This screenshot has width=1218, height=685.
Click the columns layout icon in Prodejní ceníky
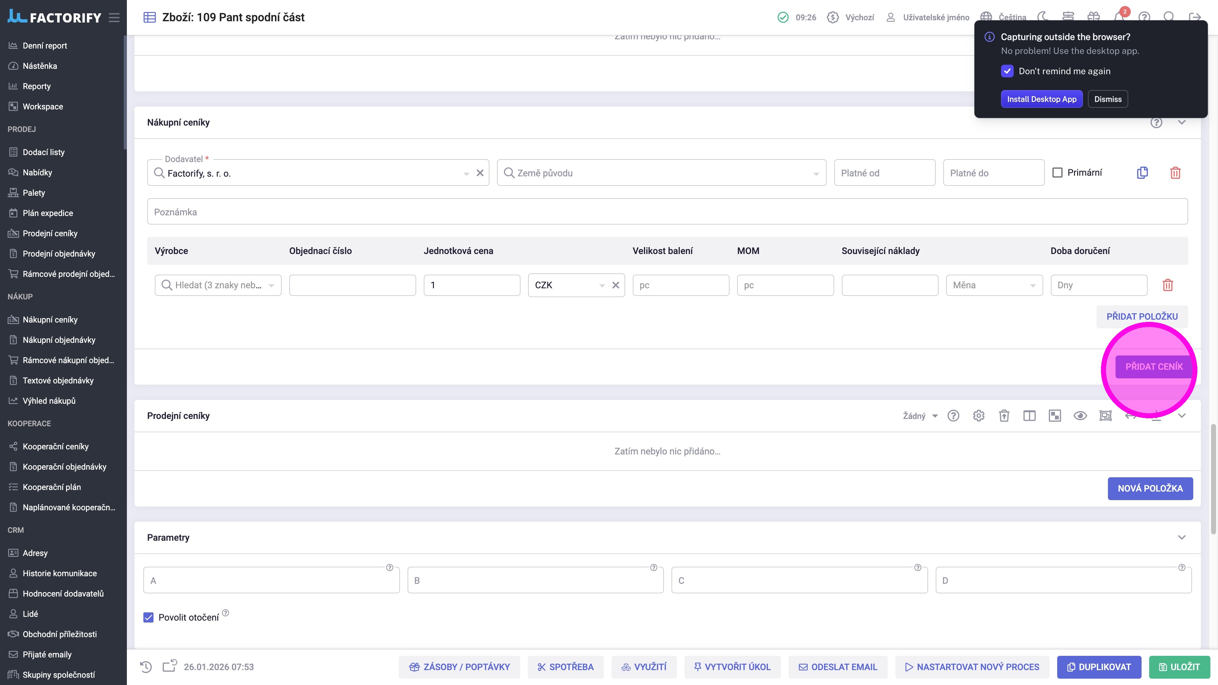click(x=1029, y=415)
